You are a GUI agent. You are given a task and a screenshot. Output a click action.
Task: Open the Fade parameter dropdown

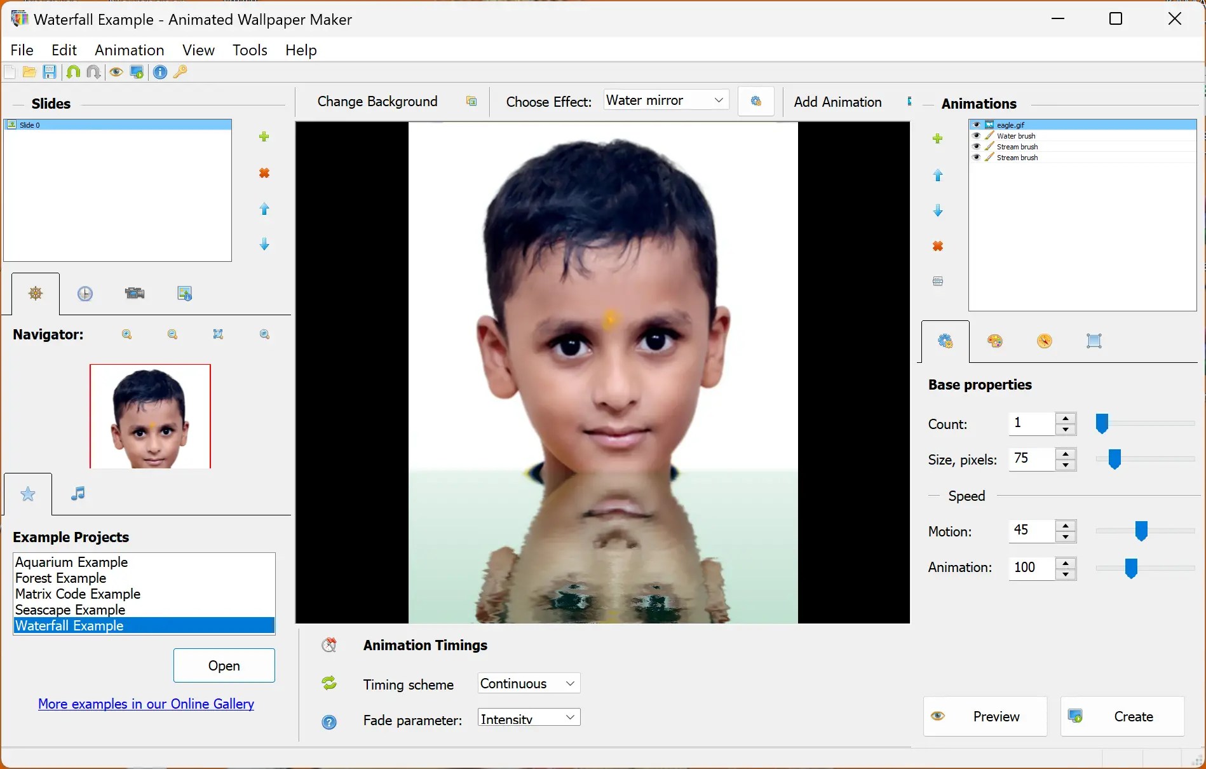(x=571, y=718)
